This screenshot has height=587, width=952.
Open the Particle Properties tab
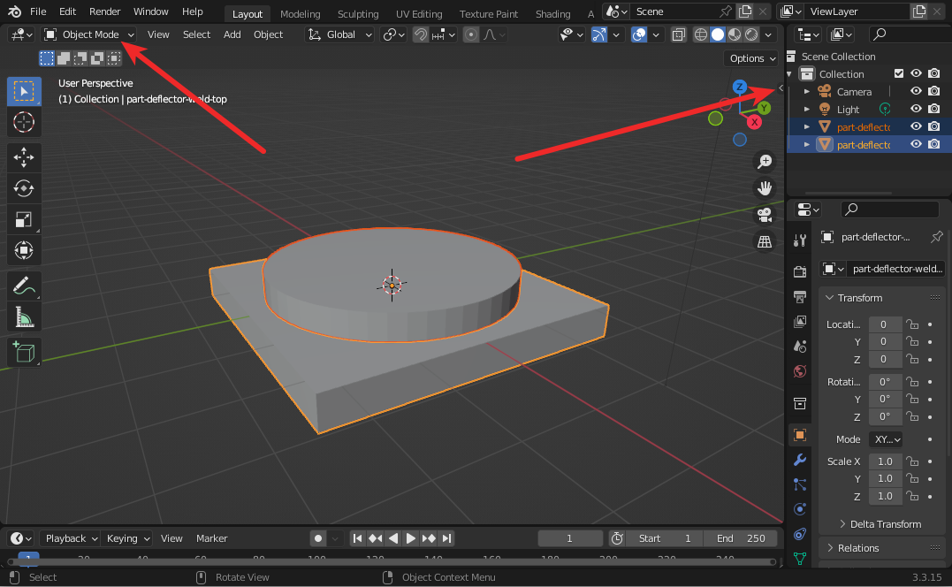pyautogui.click(x=800, y=484)
